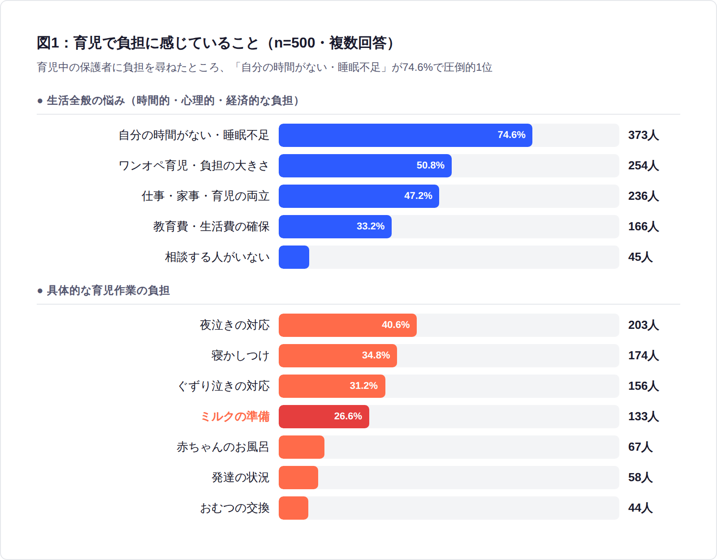Click the 具体的な育児作業の負担 section header
Image resolution: width=717 pixels, height=560 pixels.
click(108, 291)
